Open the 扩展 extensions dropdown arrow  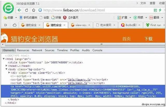coord(130,18)
